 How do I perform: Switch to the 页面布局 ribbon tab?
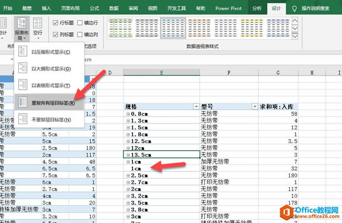pos(70,8)
